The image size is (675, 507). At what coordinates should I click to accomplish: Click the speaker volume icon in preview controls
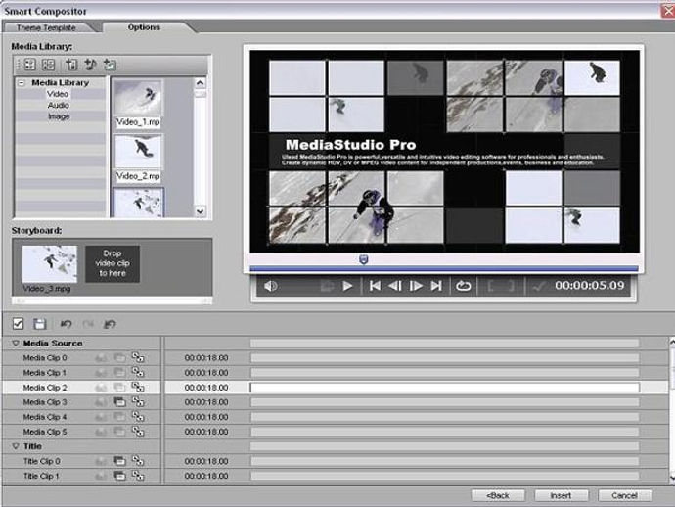[270, 286]
